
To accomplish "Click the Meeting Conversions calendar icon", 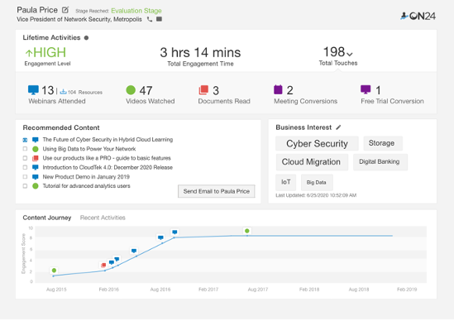I will pyautogui.click(x=278, y=89).
